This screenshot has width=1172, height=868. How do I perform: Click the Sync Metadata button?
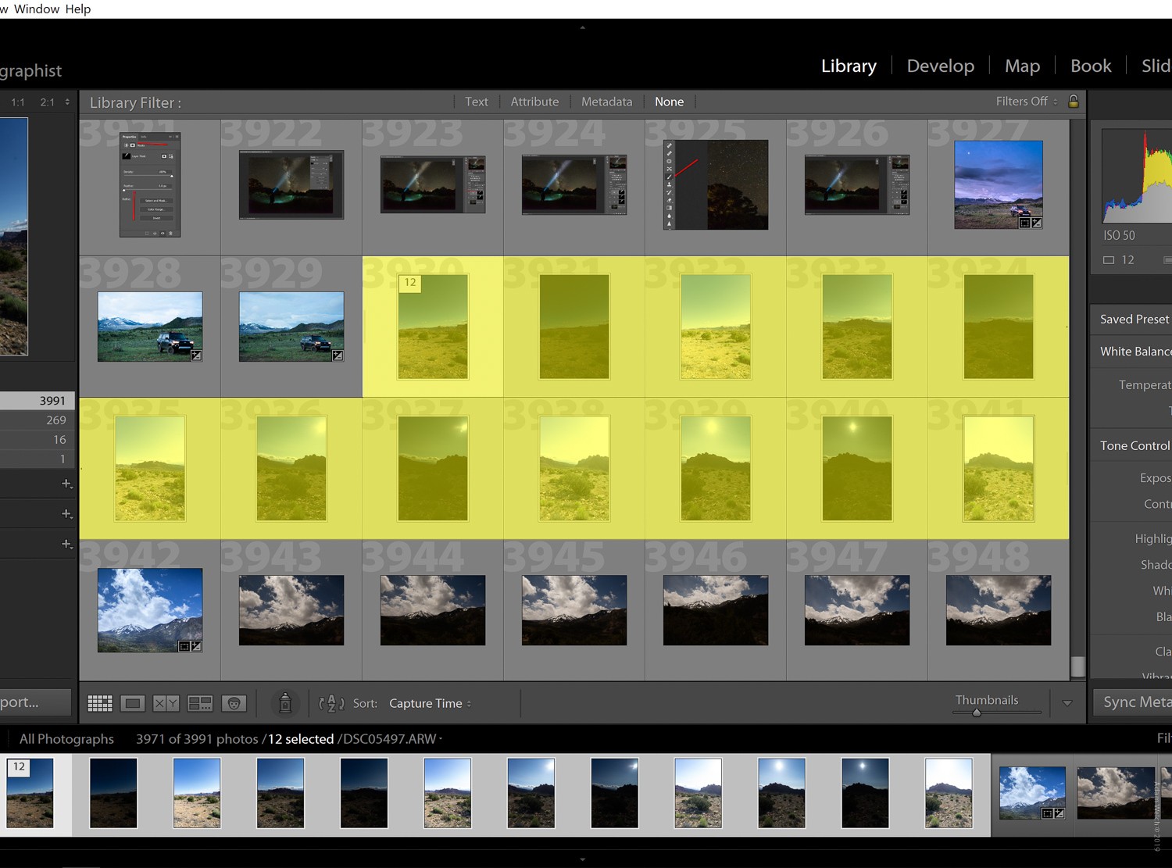click(1138, 702)
